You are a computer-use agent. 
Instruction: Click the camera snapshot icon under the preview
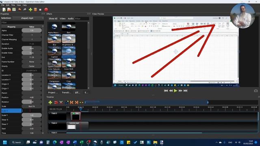tap(256, 91)
